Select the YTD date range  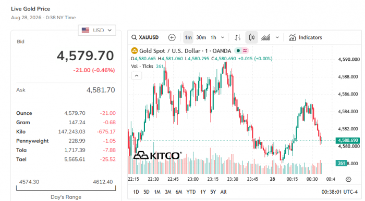pos(191,192)
